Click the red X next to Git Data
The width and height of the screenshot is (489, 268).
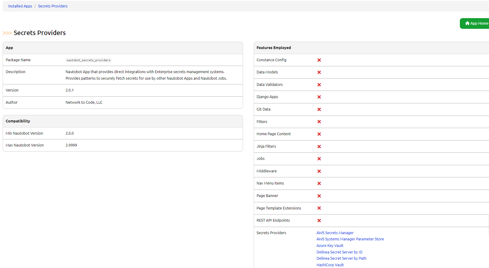tap(319, 110)
